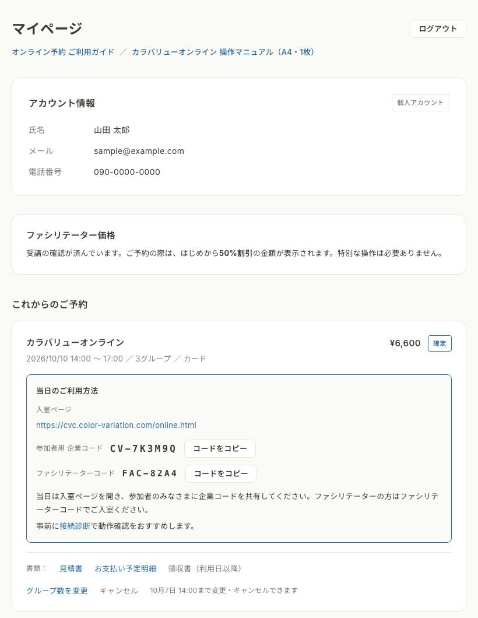This screenshot has height=618, width=478.
Task: Open the 接続診断 link
Action: (x=75, y=526)
